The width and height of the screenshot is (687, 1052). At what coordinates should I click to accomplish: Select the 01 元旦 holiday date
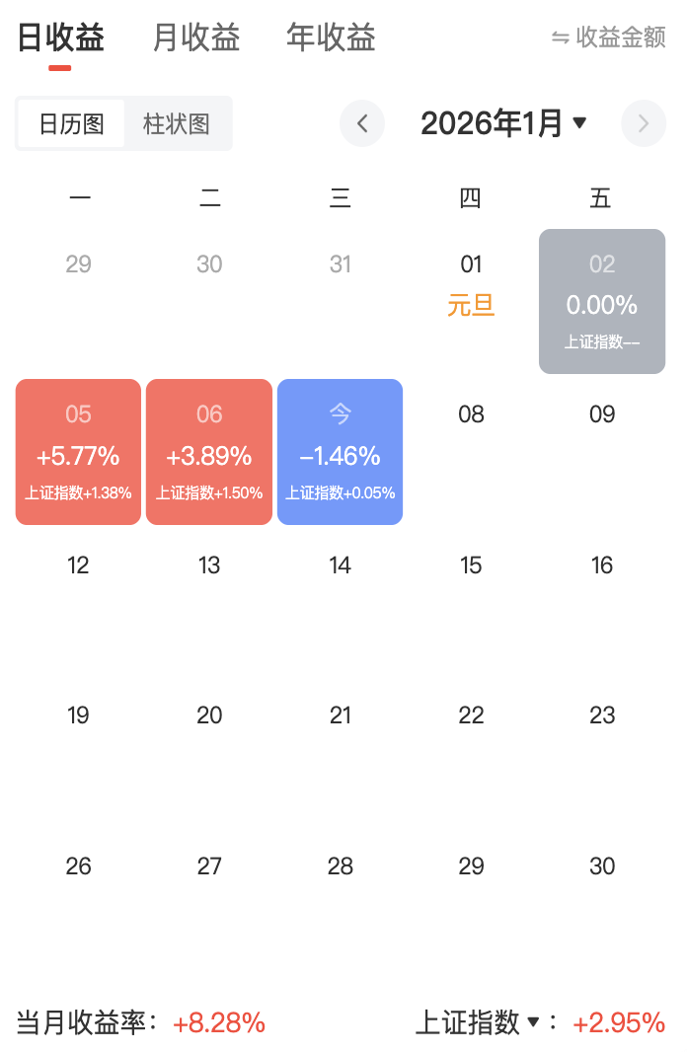click(471, 284)
